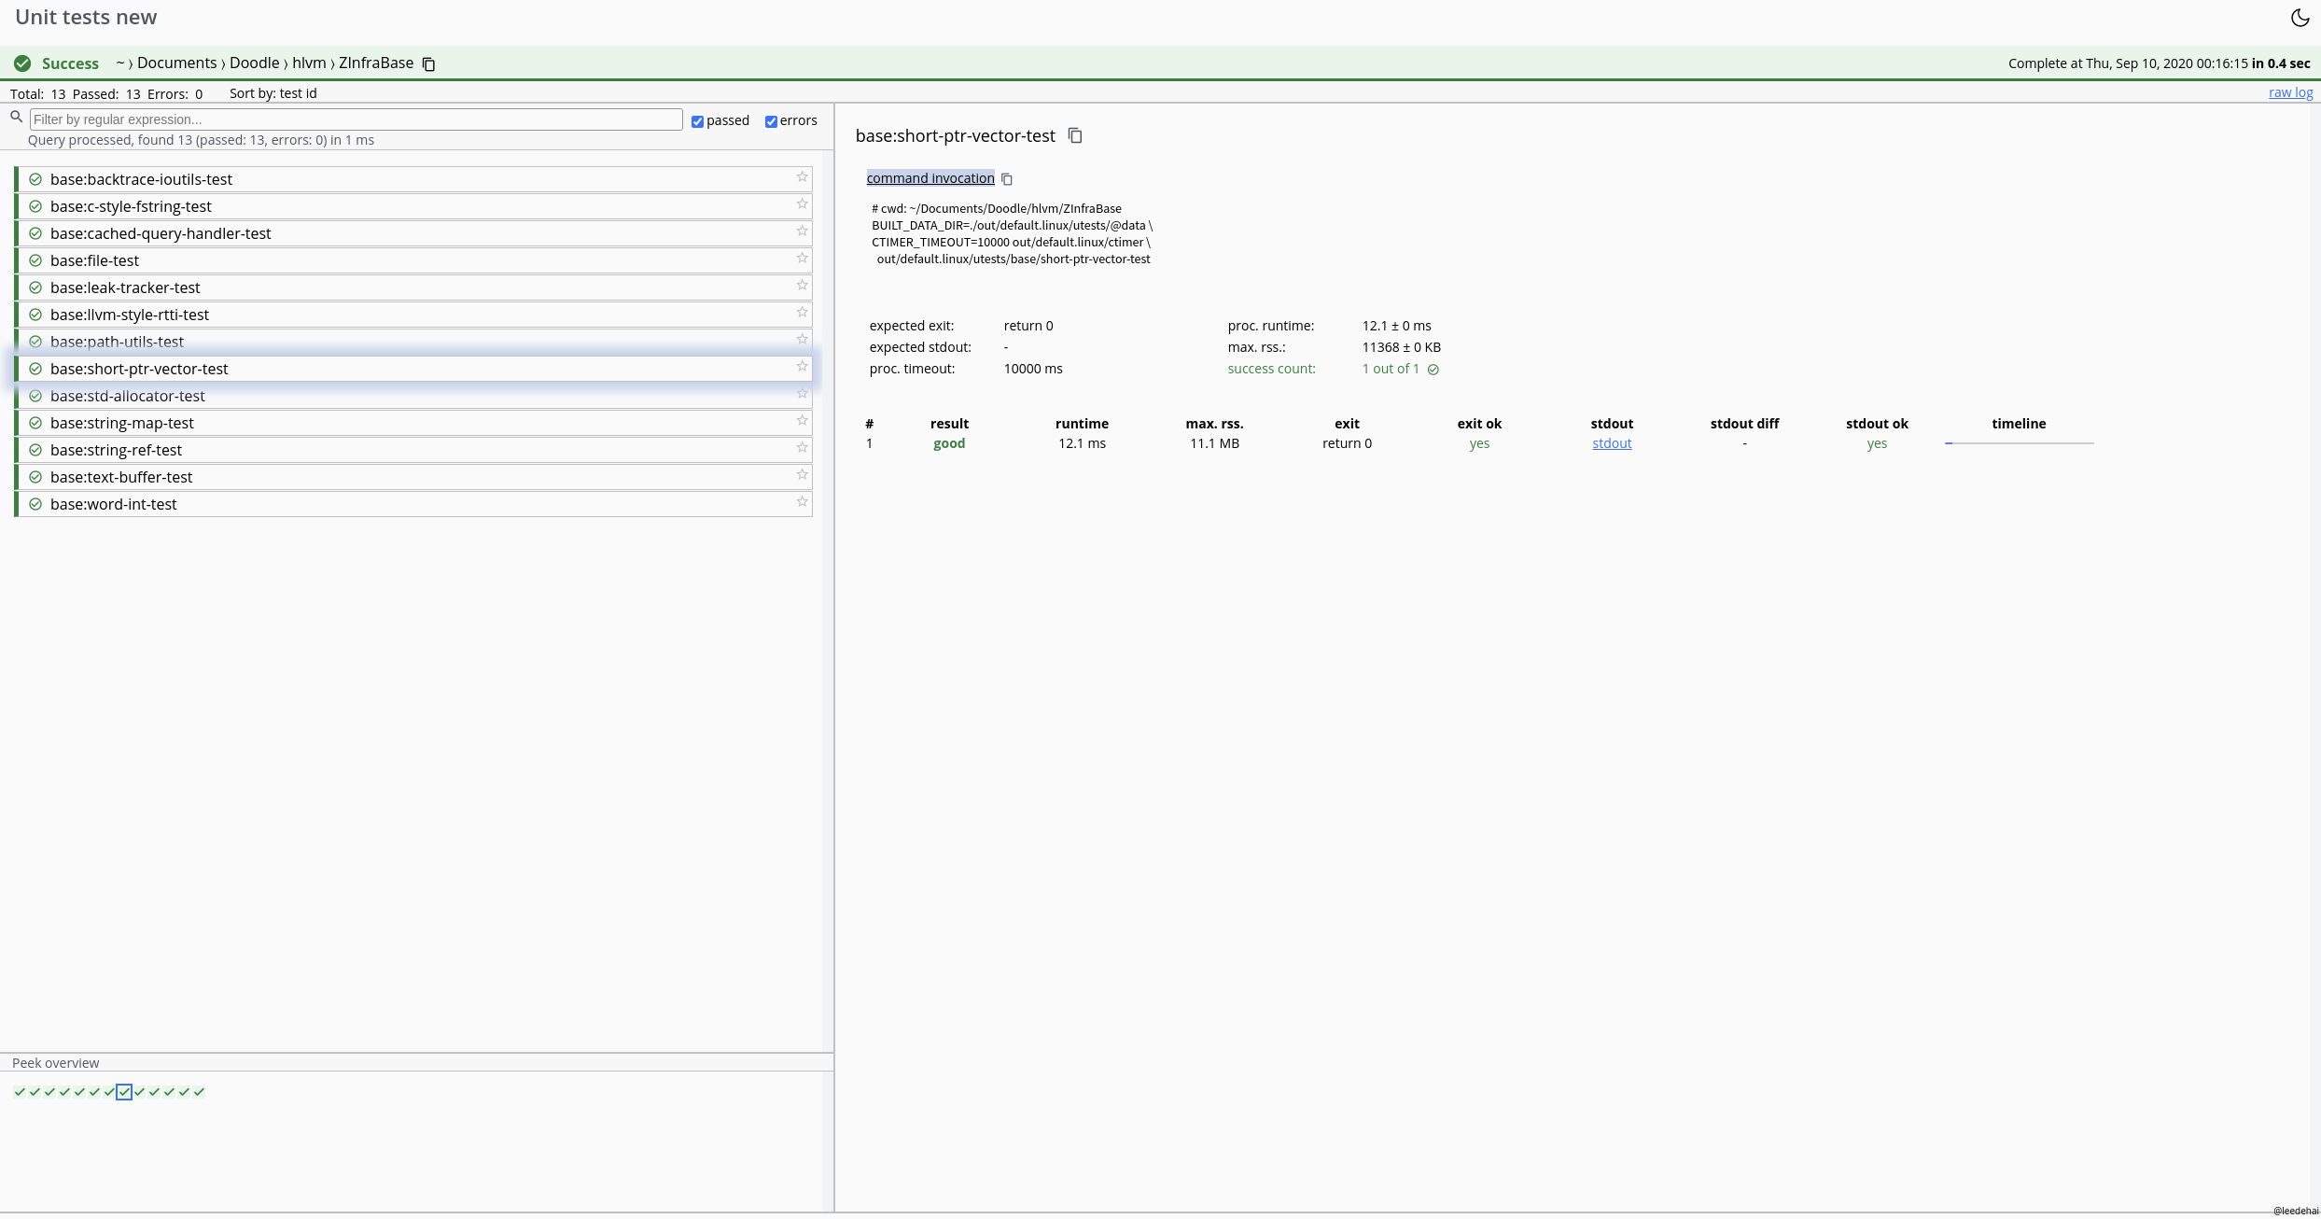The image size is (2321, 1219).
Task: Click the search magnifier icon
Action: [16, 117]
